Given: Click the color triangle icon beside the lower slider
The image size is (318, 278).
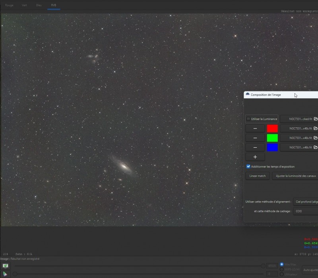Looking at the screenshot, I should coord(5,274).
